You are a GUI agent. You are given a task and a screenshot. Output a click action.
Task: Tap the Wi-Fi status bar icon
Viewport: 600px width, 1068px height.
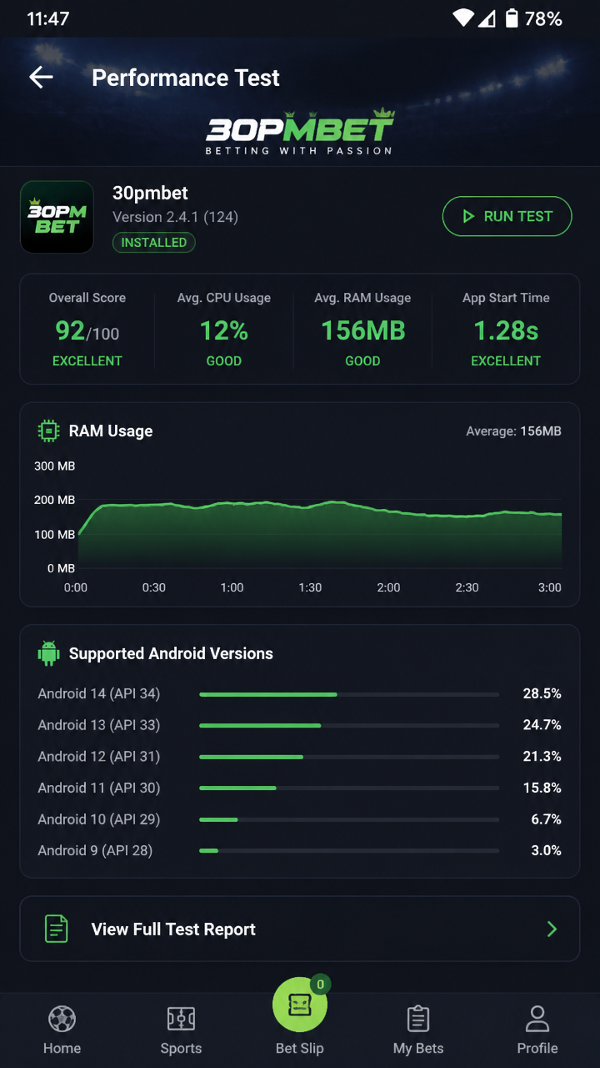[462, 18]
